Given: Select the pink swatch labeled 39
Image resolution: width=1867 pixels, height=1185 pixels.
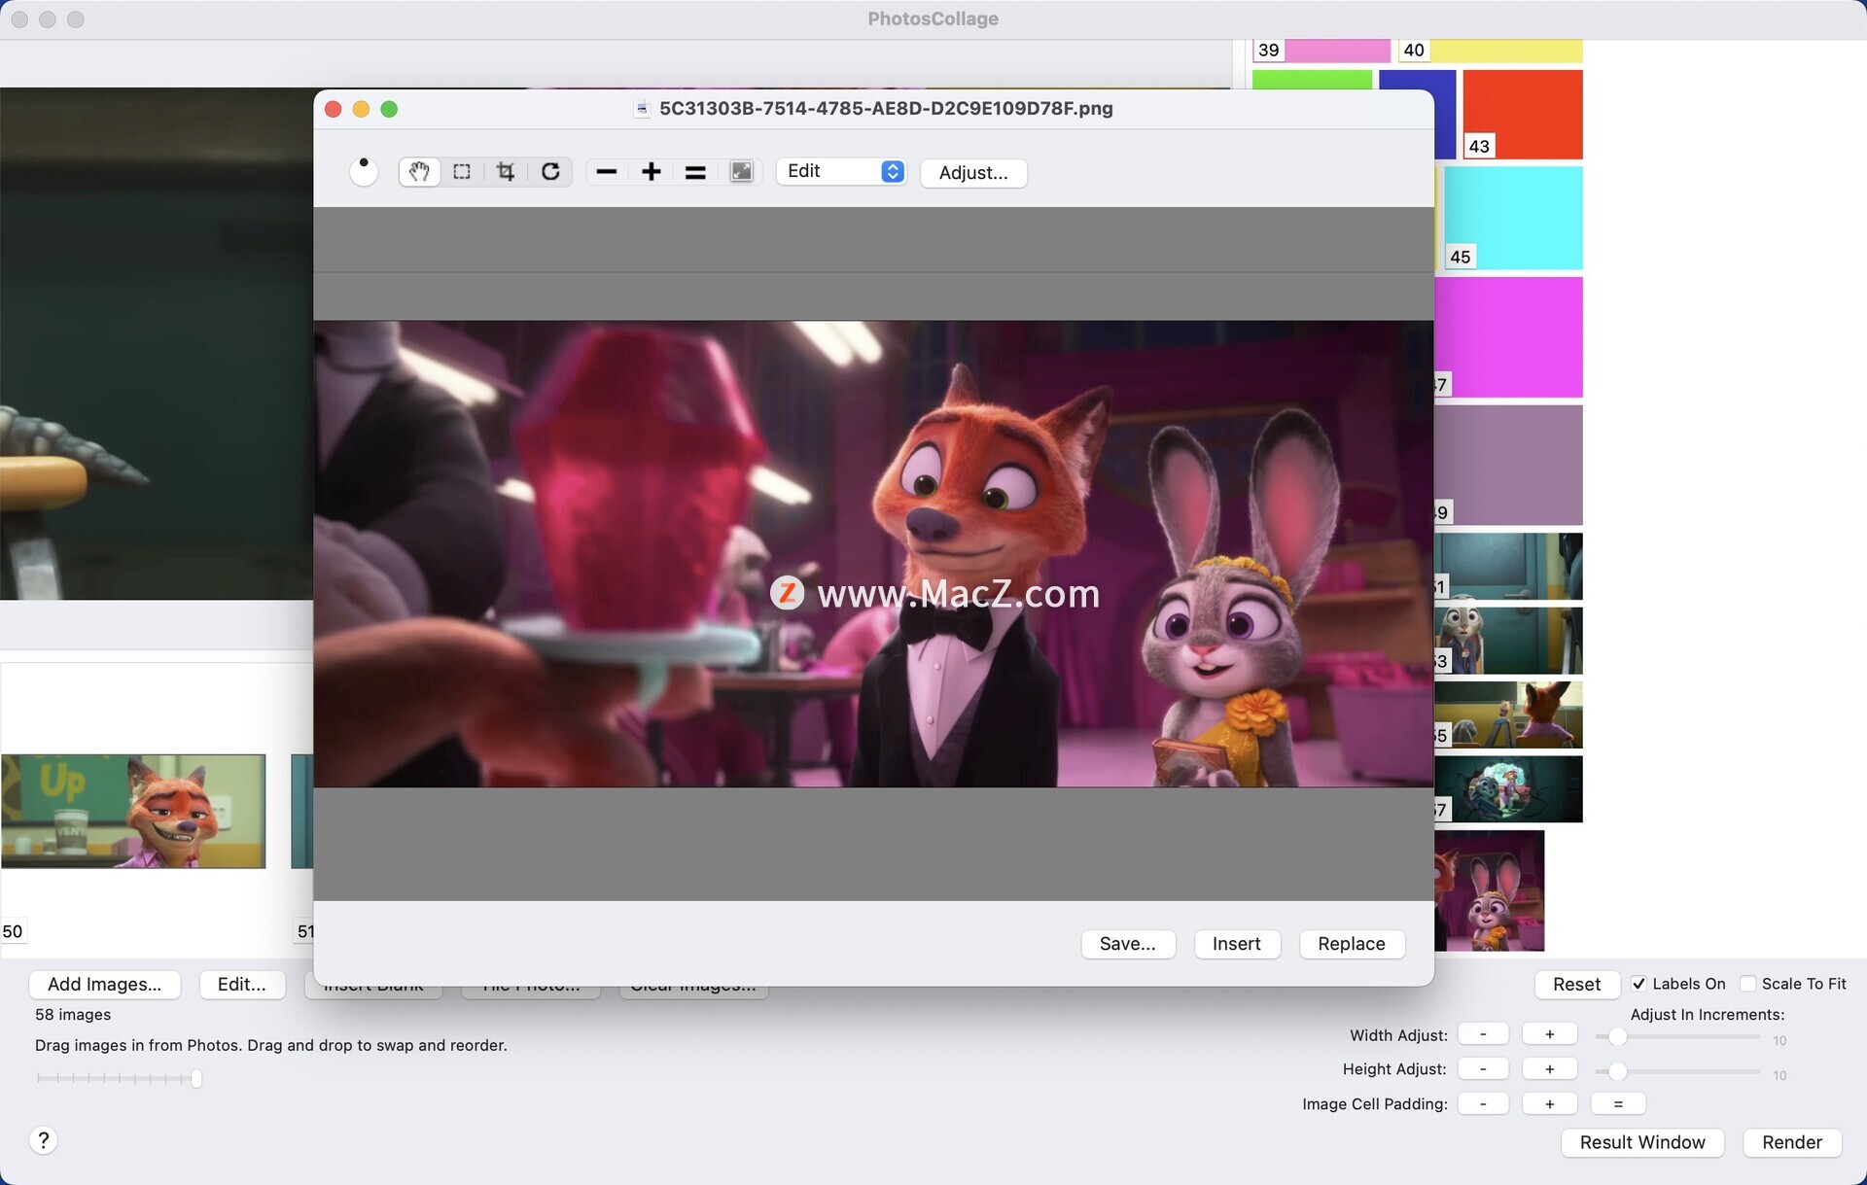Looking at the screenshot, I should click(1321, 51).
